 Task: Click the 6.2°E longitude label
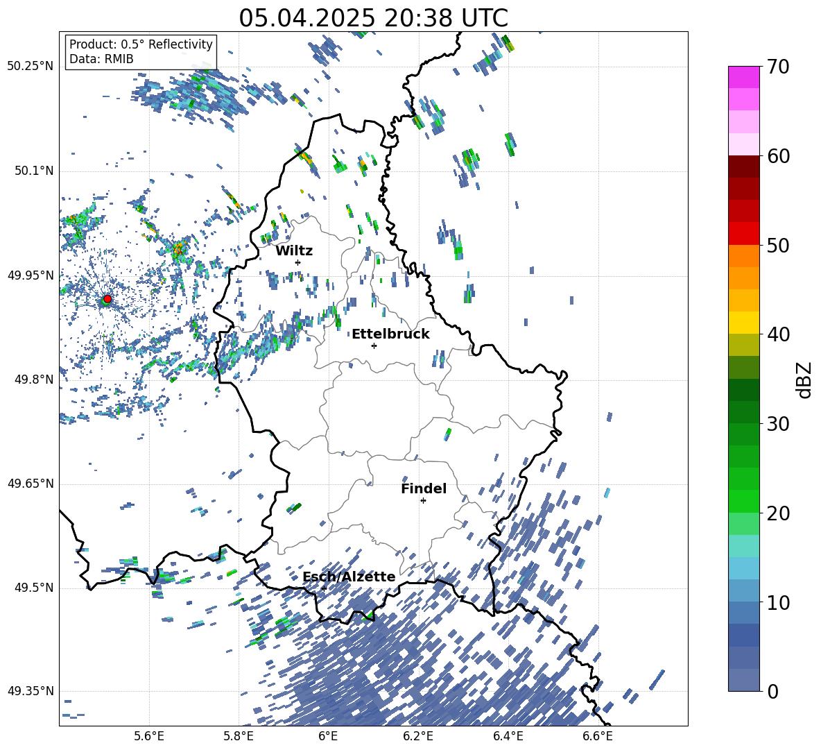coord(418,736)
